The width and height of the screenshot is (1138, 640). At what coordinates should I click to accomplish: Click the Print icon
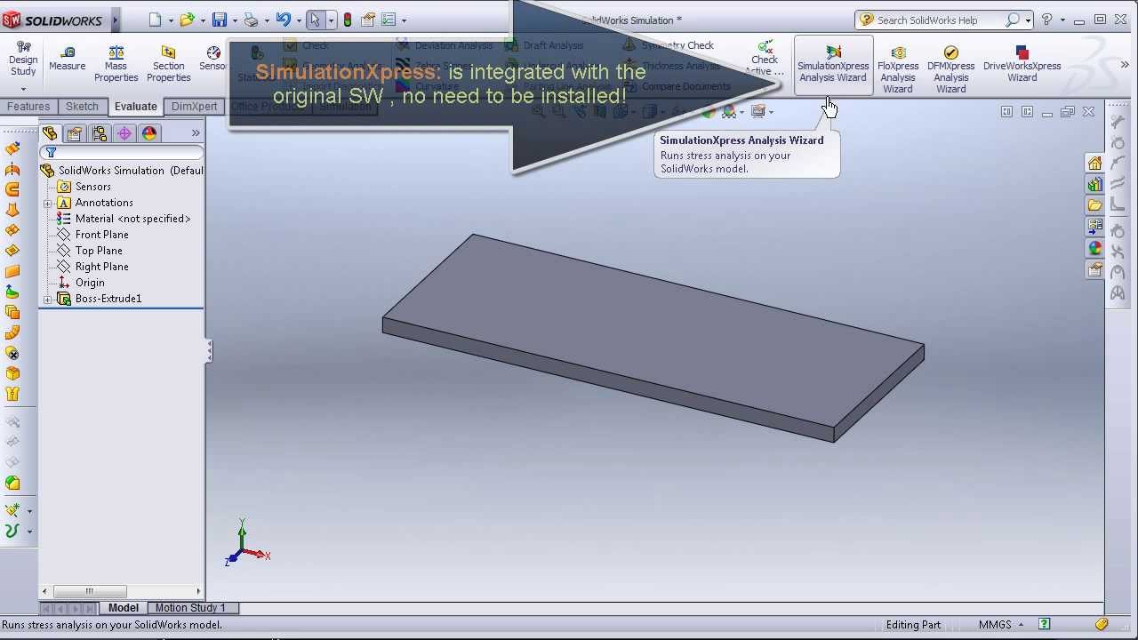click(251, 20)
